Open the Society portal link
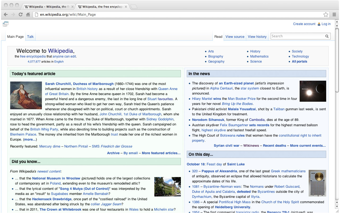The image size is (340, 213). pos(297,51)
